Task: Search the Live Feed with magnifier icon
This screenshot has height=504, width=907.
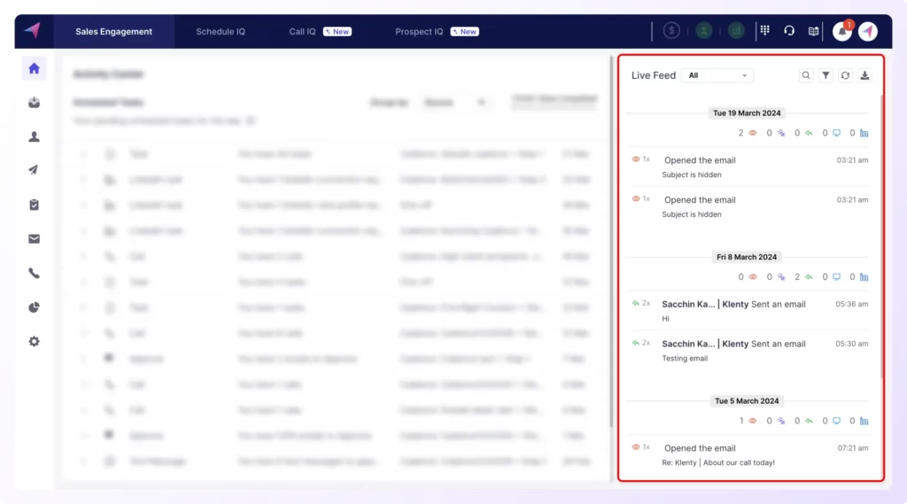Action: point(806,75)
